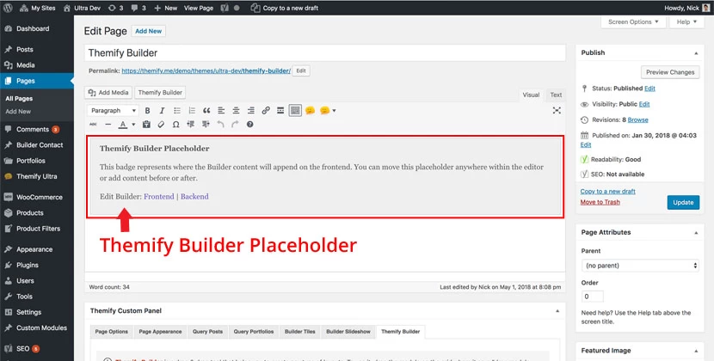Insert a horizontal line
This screenshot has height=361, width=714.
pyautogui.click(x=108, y=125)
